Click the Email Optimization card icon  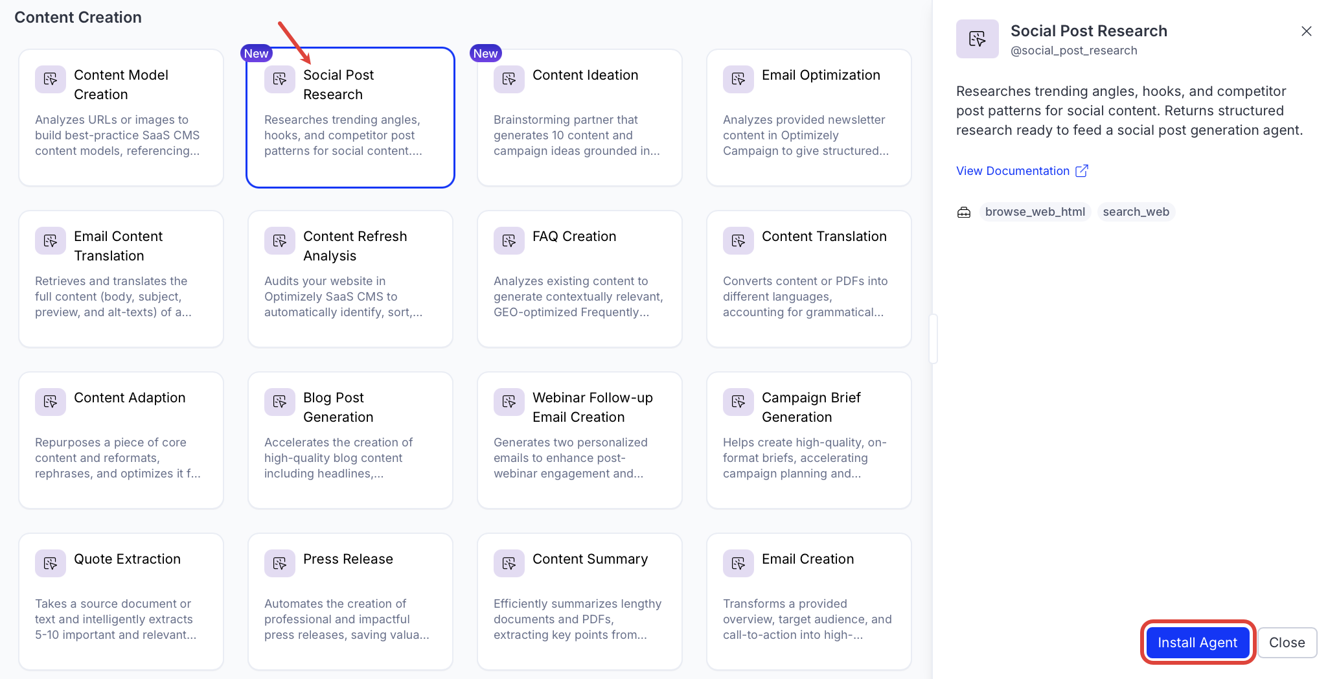[738, 79]
